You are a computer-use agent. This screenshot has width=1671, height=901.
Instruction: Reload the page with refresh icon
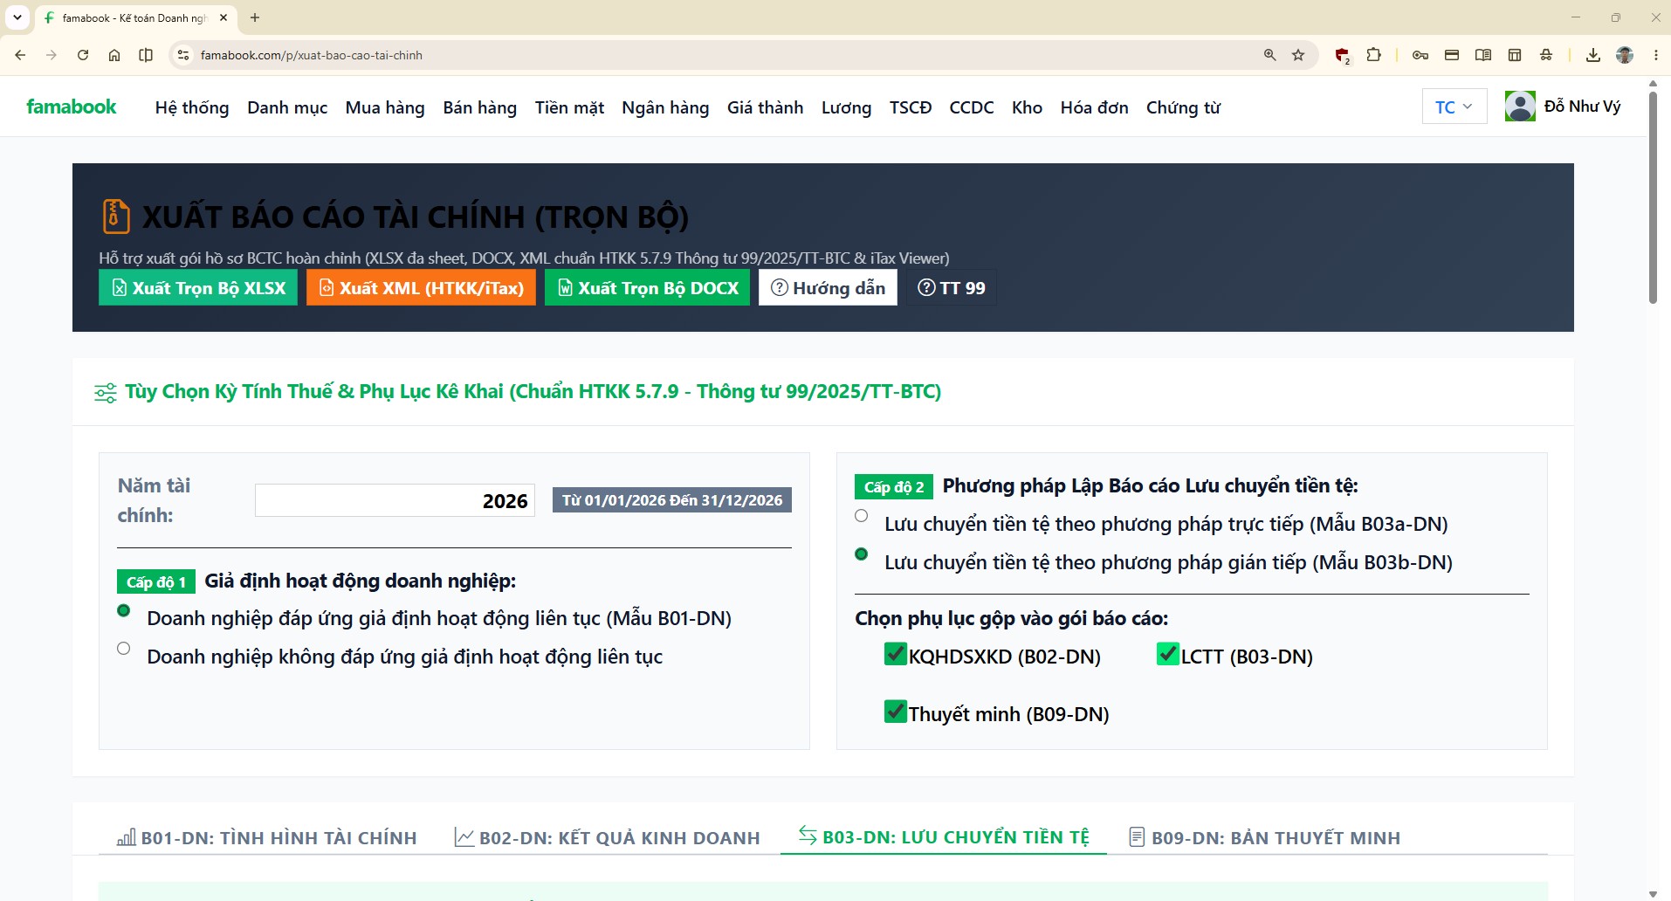(83, 55)
